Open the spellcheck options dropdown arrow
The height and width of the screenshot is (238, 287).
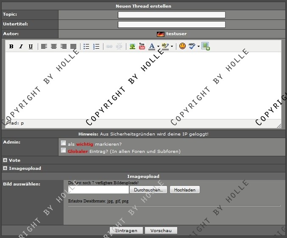198,47
